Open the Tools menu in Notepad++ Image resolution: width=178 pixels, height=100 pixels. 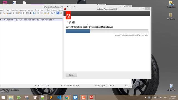coord(37,10)
